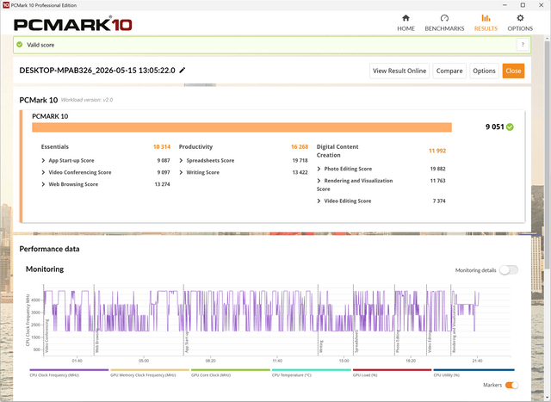Select the Results tab
This screenshot has height=402, width=551.
(x=486, y=23)
